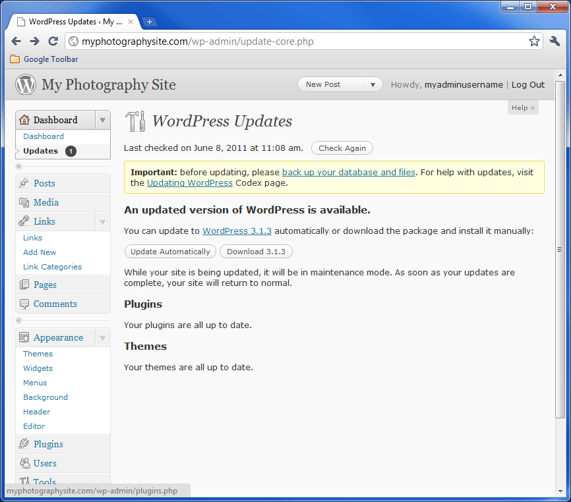Open the Dashboard top-level menu

55,120
